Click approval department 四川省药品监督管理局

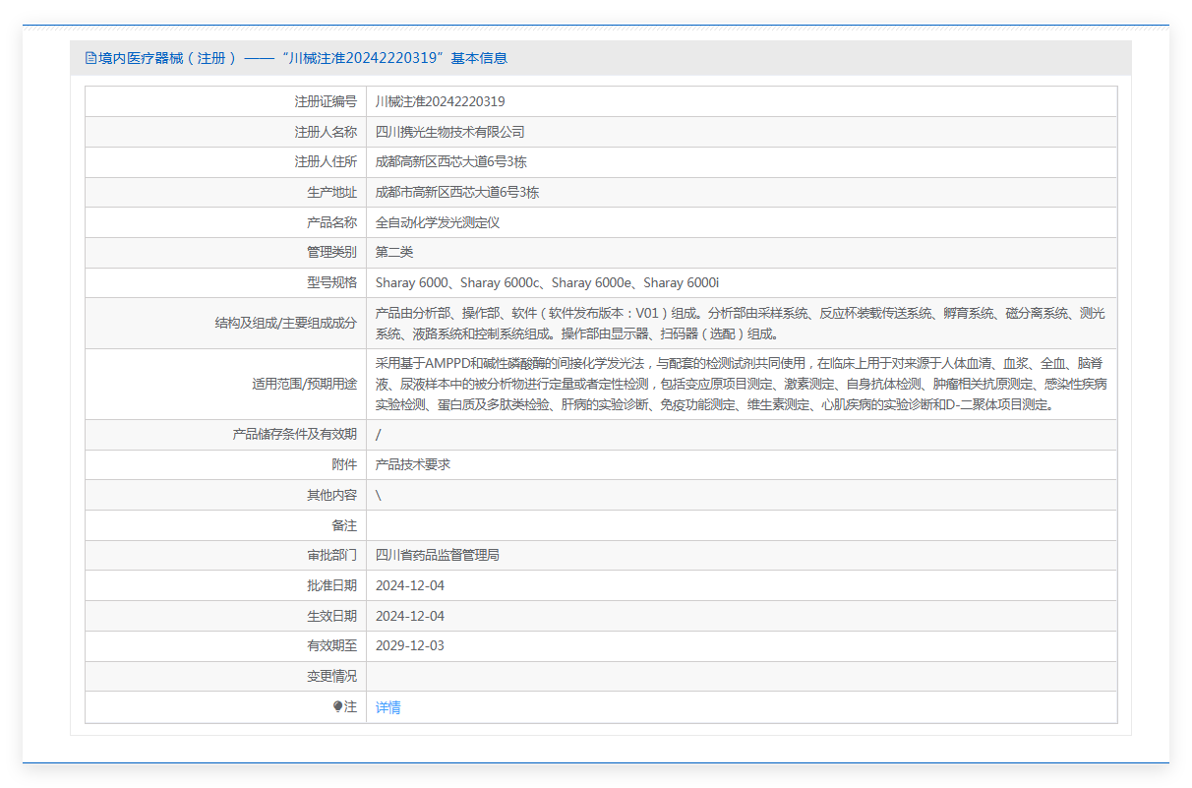(437, 555)
